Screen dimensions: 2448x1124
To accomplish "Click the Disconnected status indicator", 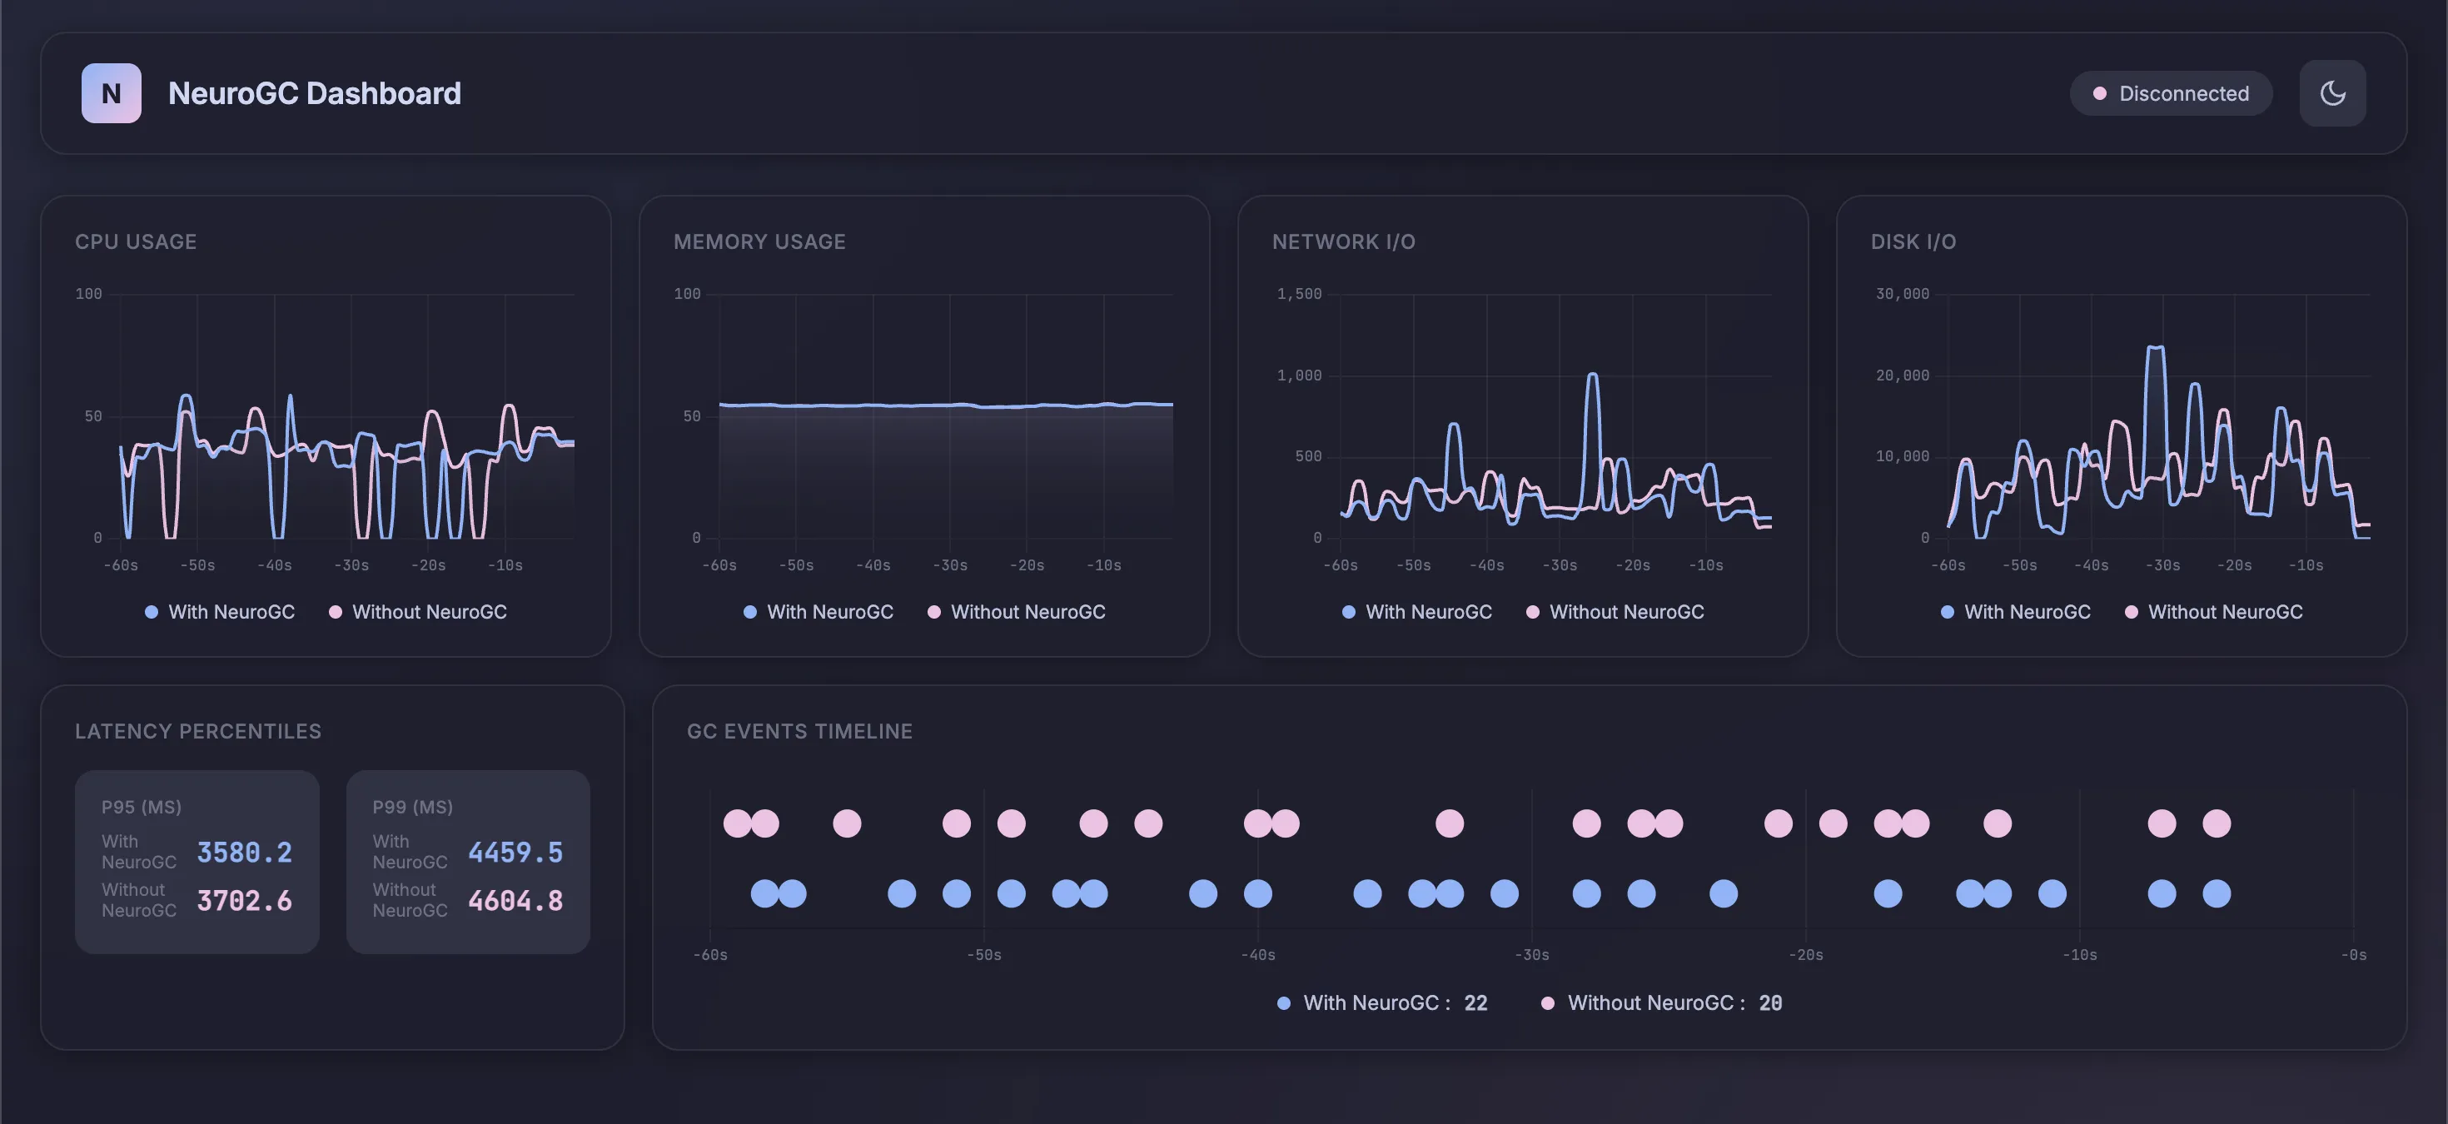I will [2171, 93].
